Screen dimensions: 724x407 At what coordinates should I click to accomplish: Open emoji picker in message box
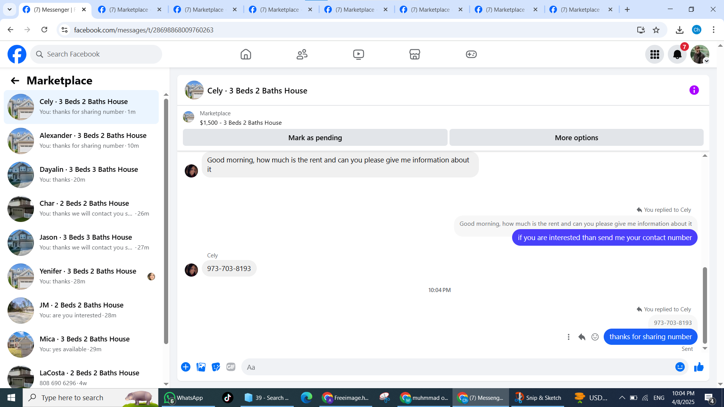[x=680, y=367]
